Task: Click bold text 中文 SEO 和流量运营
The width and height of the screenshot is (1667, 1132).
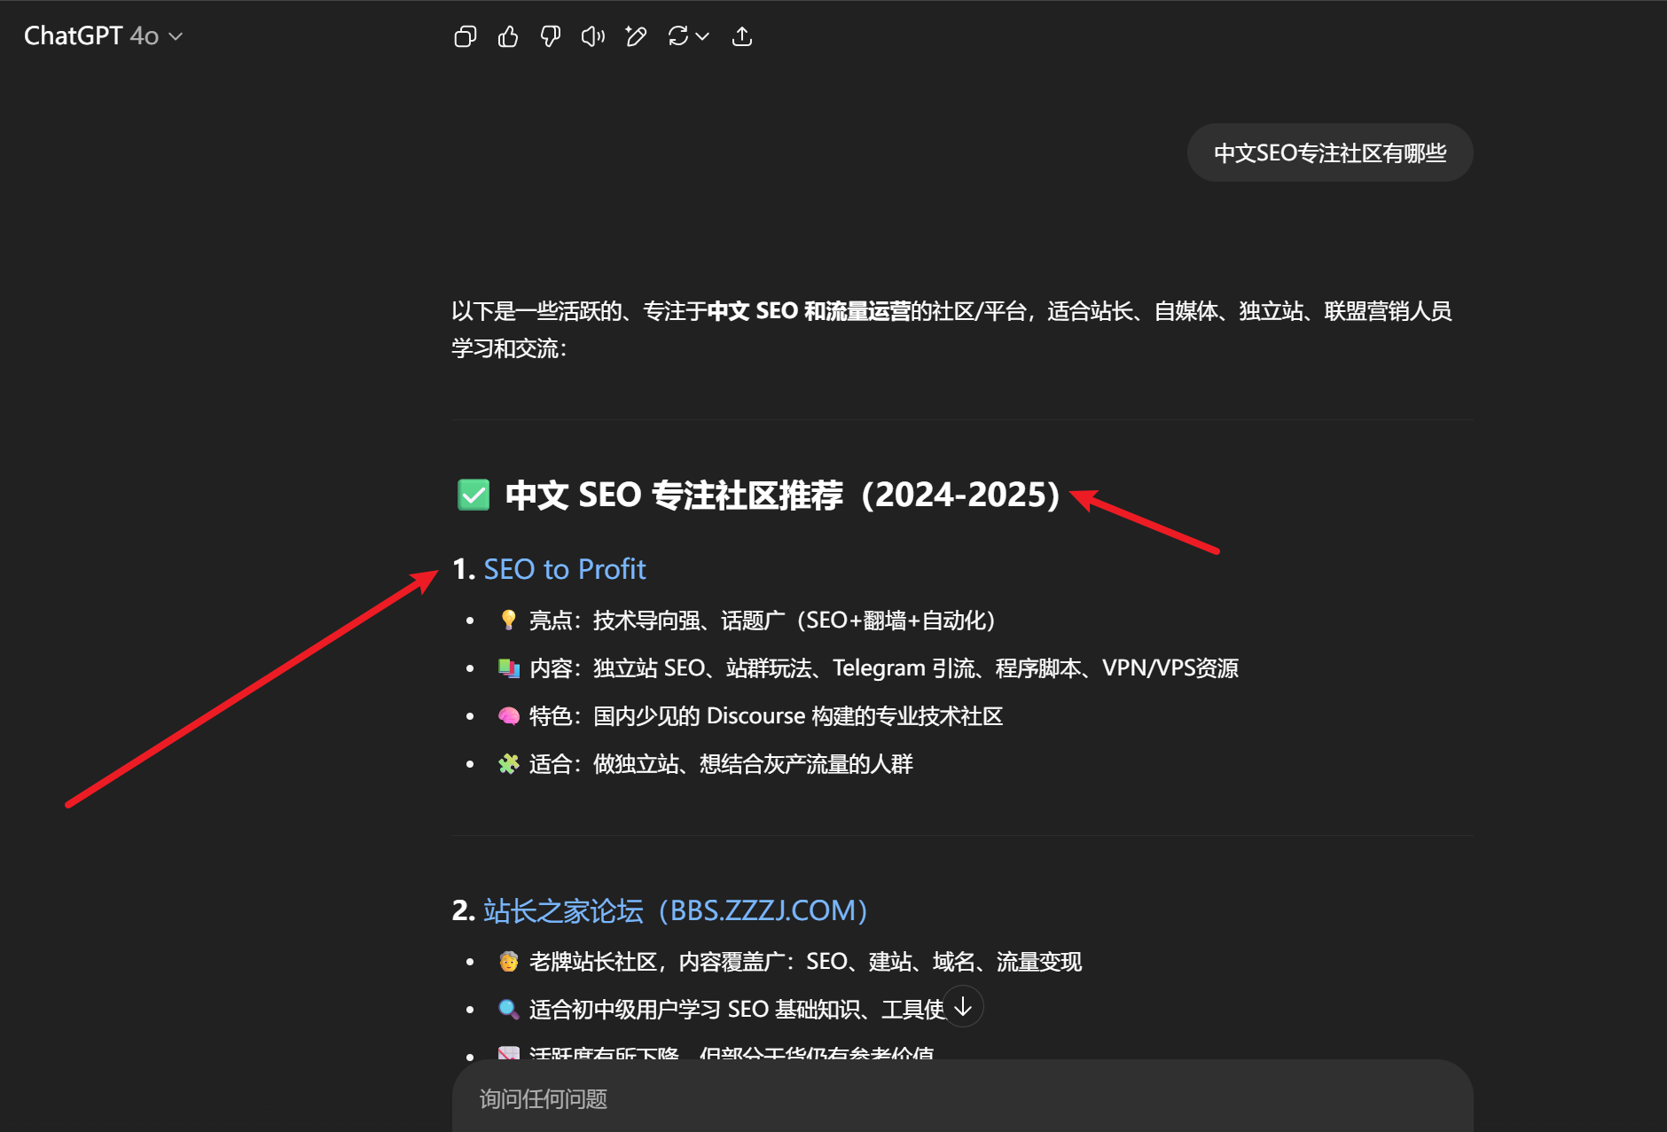Action: (809, 311)
